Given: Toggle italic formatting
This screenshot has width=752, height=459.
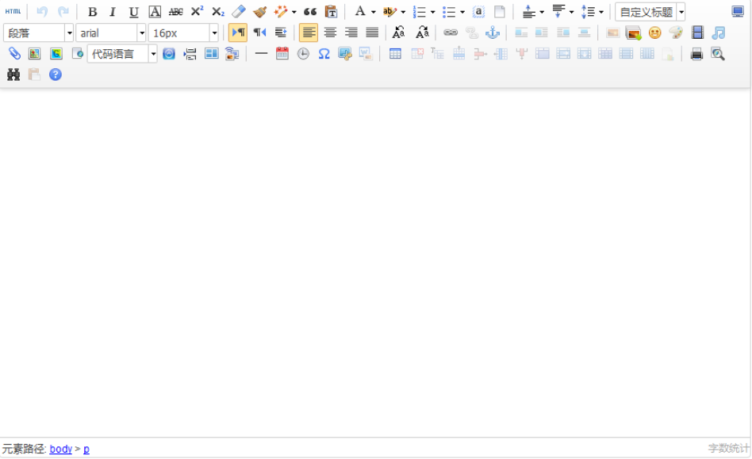Looking at the screenshot, I should pyautogui.click(x=113, y=12).
